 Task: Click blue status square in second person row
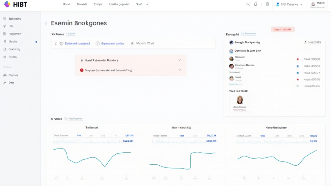(x=297, y=66)
